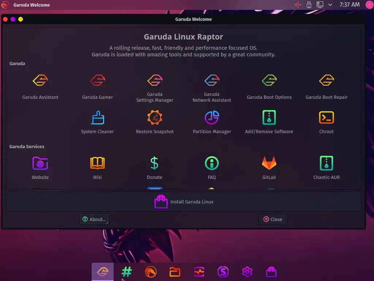The height and width of the screenshot is (281, 374).
Task: Click Install Garuda Linux
Action: point(183,202)
